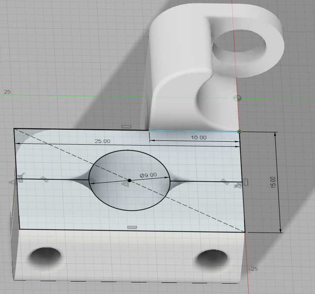Select the parallel glyph on the left midline segment
The image size is (315, 294).
pos(44,179)
